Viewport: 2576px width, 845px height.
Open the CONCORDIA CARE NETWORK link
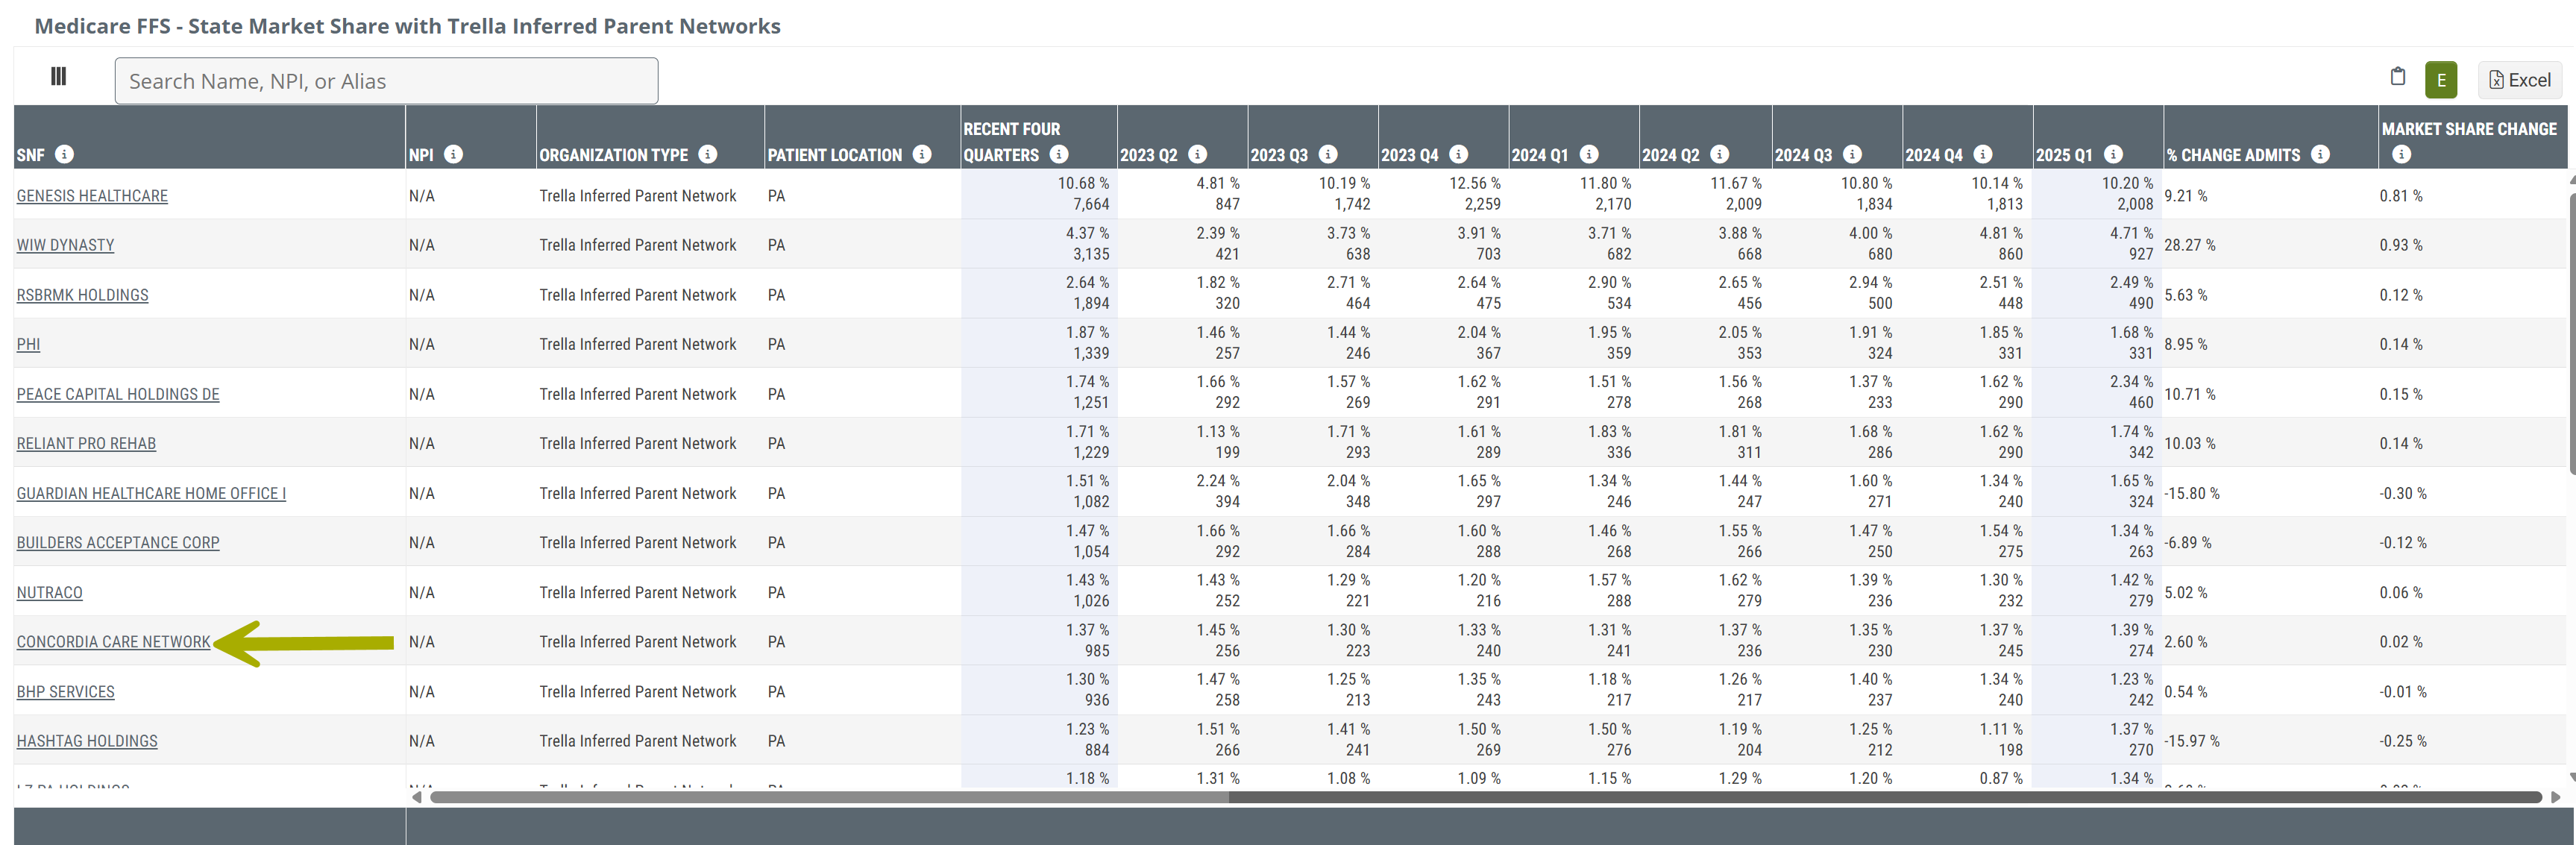click(x=113, y=642)
